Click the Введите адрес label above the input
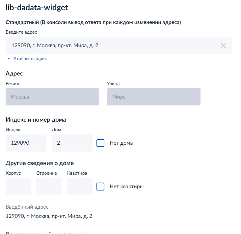The height and width of the screenshot is (234, 241). click(21, 32)
